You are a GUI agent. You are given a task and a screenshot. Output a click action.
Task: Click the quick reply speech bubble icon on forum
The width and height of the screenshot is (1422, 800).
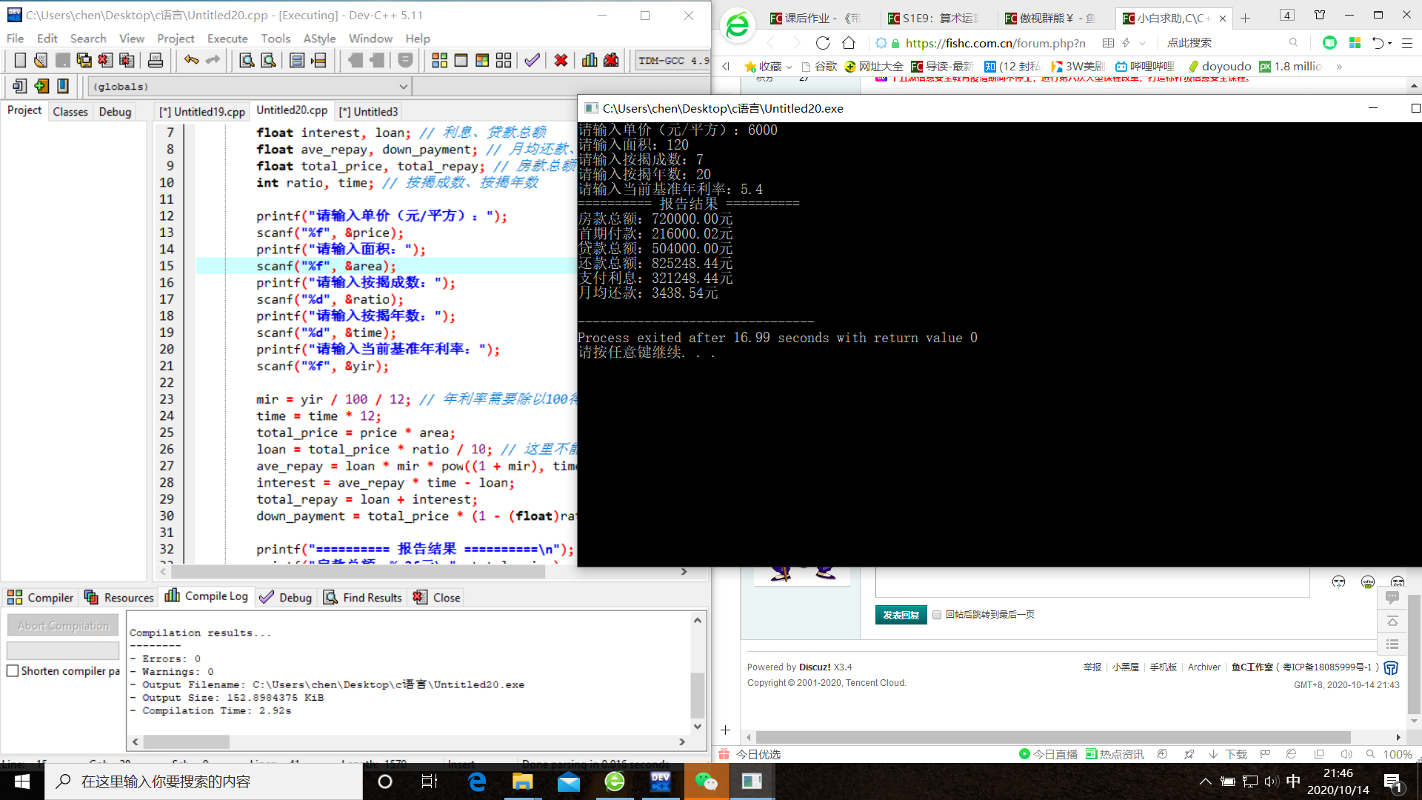point(1392,597)
